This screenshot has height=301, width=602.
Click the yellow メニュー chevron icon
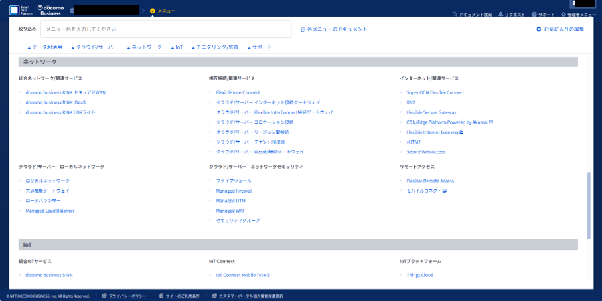pyautogui.click(x=153, y=11)
